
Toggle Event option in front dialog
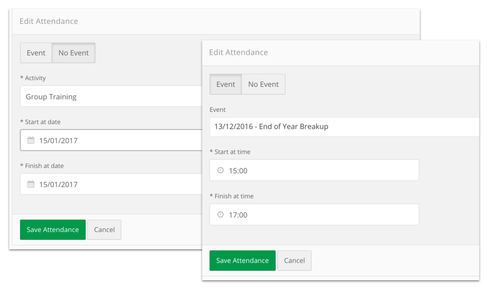pyautogui.click(x=225, y=84)
